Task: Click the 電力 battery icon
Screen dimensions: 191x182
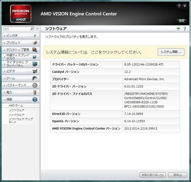Action: (35, 92)
